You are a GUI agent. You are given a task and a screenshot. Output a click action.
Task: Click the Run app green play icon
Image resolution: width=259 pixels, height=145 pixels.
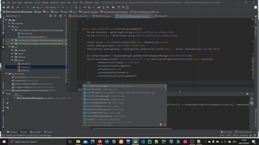click(63, 7)
